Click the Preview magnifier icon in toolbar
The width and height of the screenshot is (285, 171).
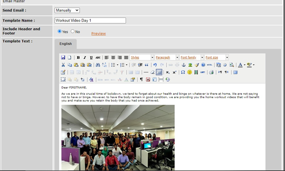coord(231,65)
